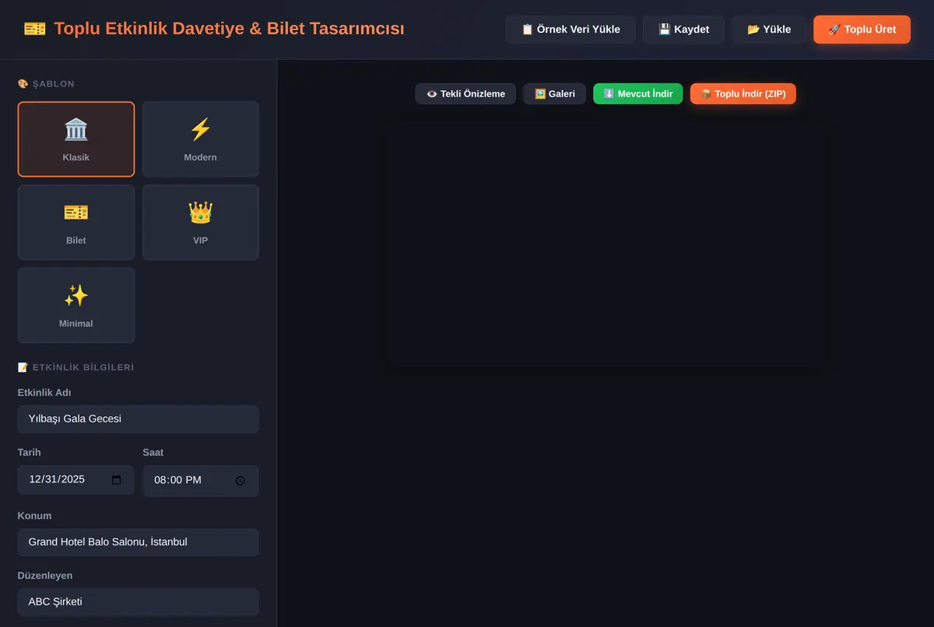Download current design via Mevcut İndir
Screen dimensions: 934x627
point(638,94)
